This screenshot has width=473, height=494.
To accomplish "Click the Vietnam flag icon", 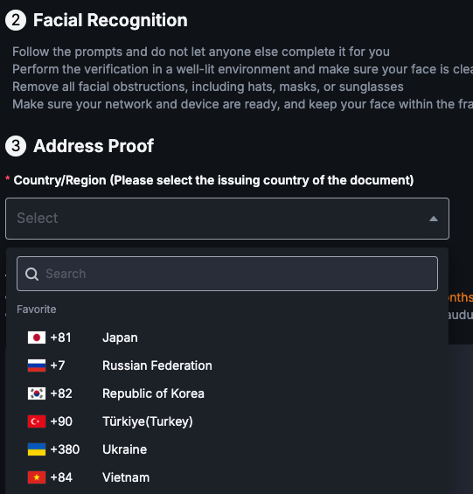I will (37, 477).
